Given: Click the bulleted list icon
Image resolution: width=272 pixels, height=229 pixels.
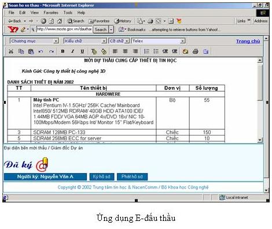Looking at the screenshot, I should click(x=156, y=51).
